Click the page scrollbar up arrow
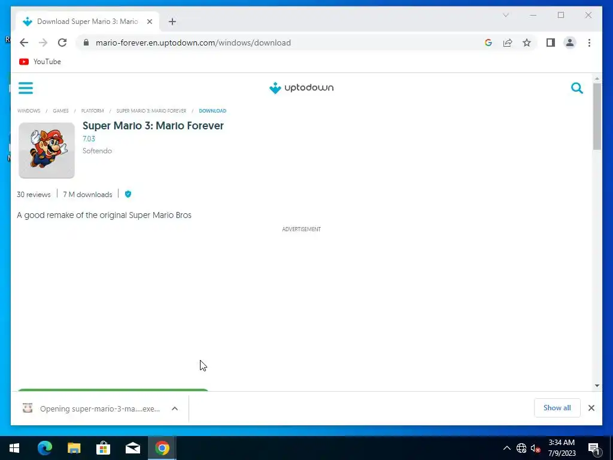 point(597,78)
